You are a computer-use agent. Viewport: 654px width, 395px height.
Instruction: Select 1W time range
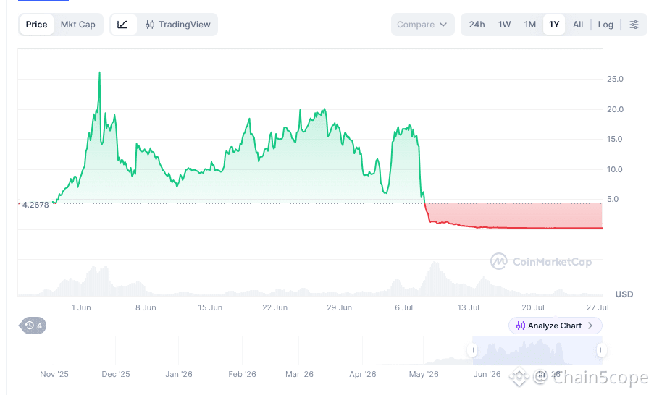coord(504,25)
